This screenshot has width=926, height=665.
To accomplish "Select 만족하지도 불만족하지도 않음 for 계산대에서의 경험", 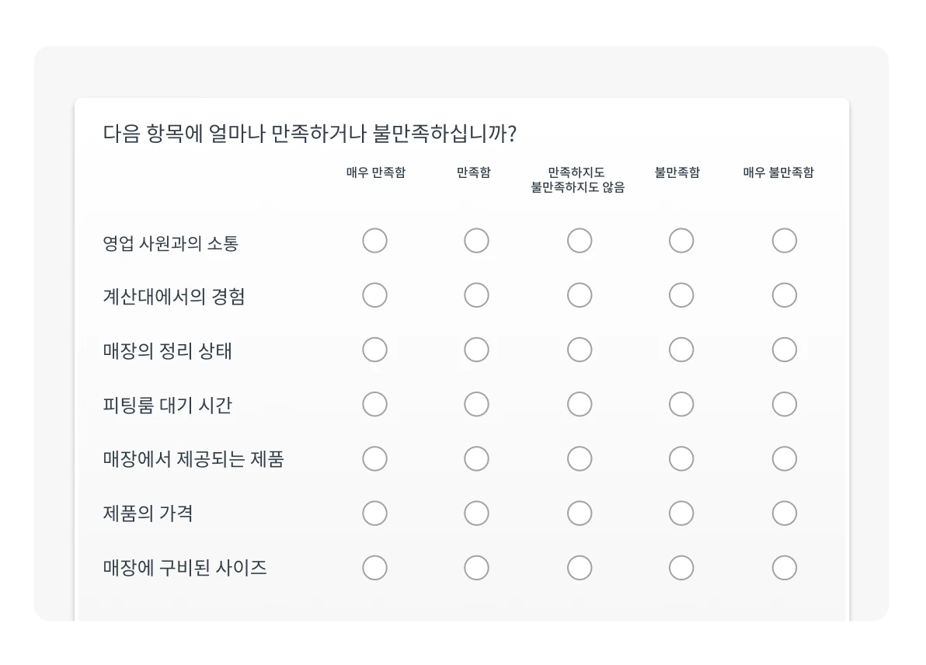I will tap(580, 295).
